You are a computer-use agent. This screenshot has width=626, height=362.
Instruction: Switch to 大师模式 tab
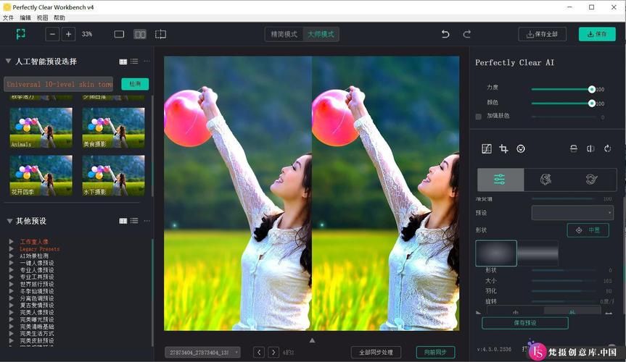321,34
